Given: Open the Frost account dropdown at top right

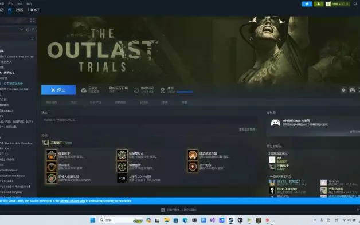Looking at the screenshot, I should (x=338, y=4).
